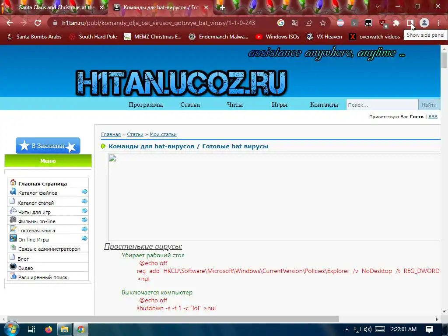Open Видео in sidebar menu
Viewport: 448px width, 336px height.
coord(26,268)
